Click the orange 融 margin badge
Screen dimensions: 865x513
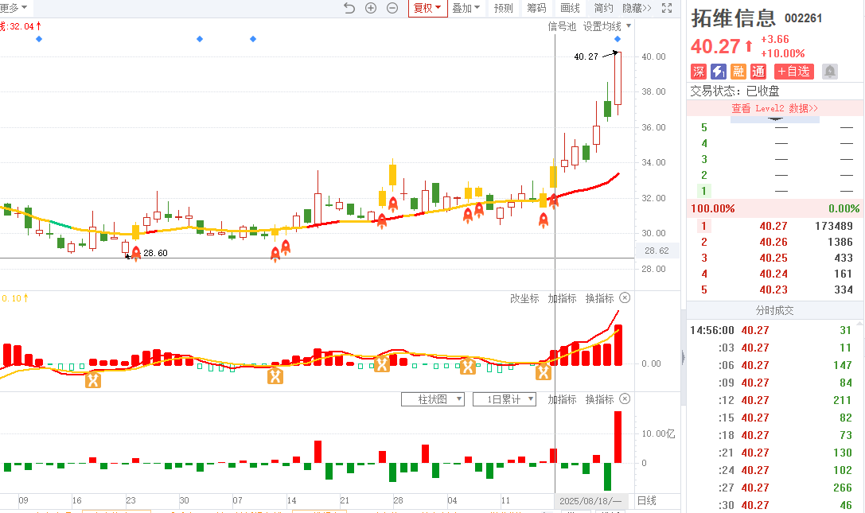pos(738,72)
